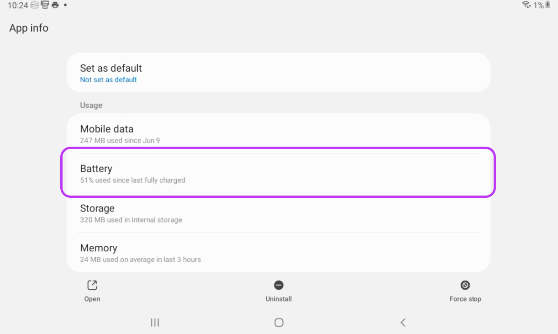
Task: Tap the Wi-Fi status bar icon
Action: point(526,5)
